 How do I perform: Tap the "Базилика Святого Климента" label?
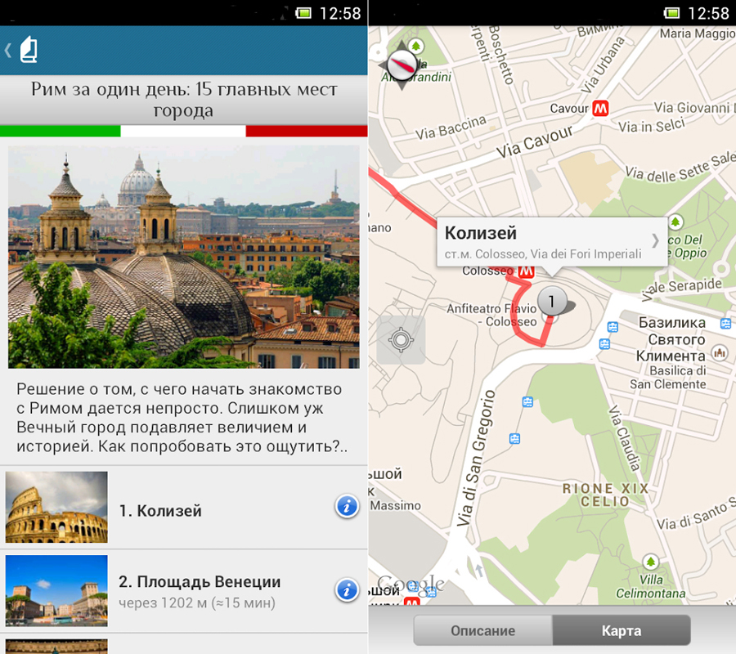(671, 339)
